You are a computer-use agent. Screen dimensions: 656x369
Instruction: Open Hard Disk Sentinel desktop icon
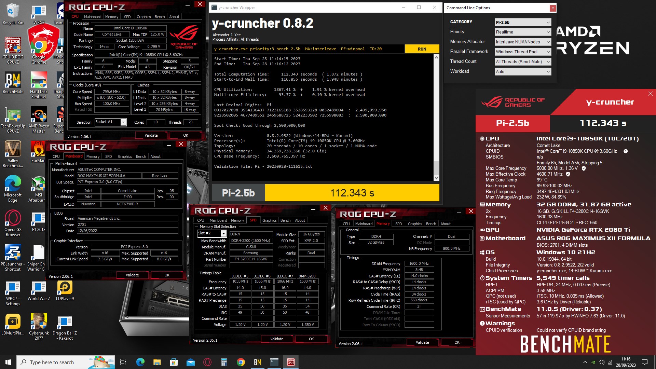pos(39,85)
